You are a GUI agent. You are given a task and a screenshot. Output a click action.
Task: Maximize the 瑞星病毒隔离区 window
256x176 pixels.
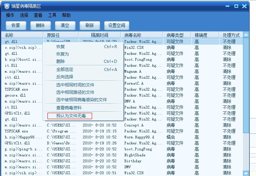(236, 6)
